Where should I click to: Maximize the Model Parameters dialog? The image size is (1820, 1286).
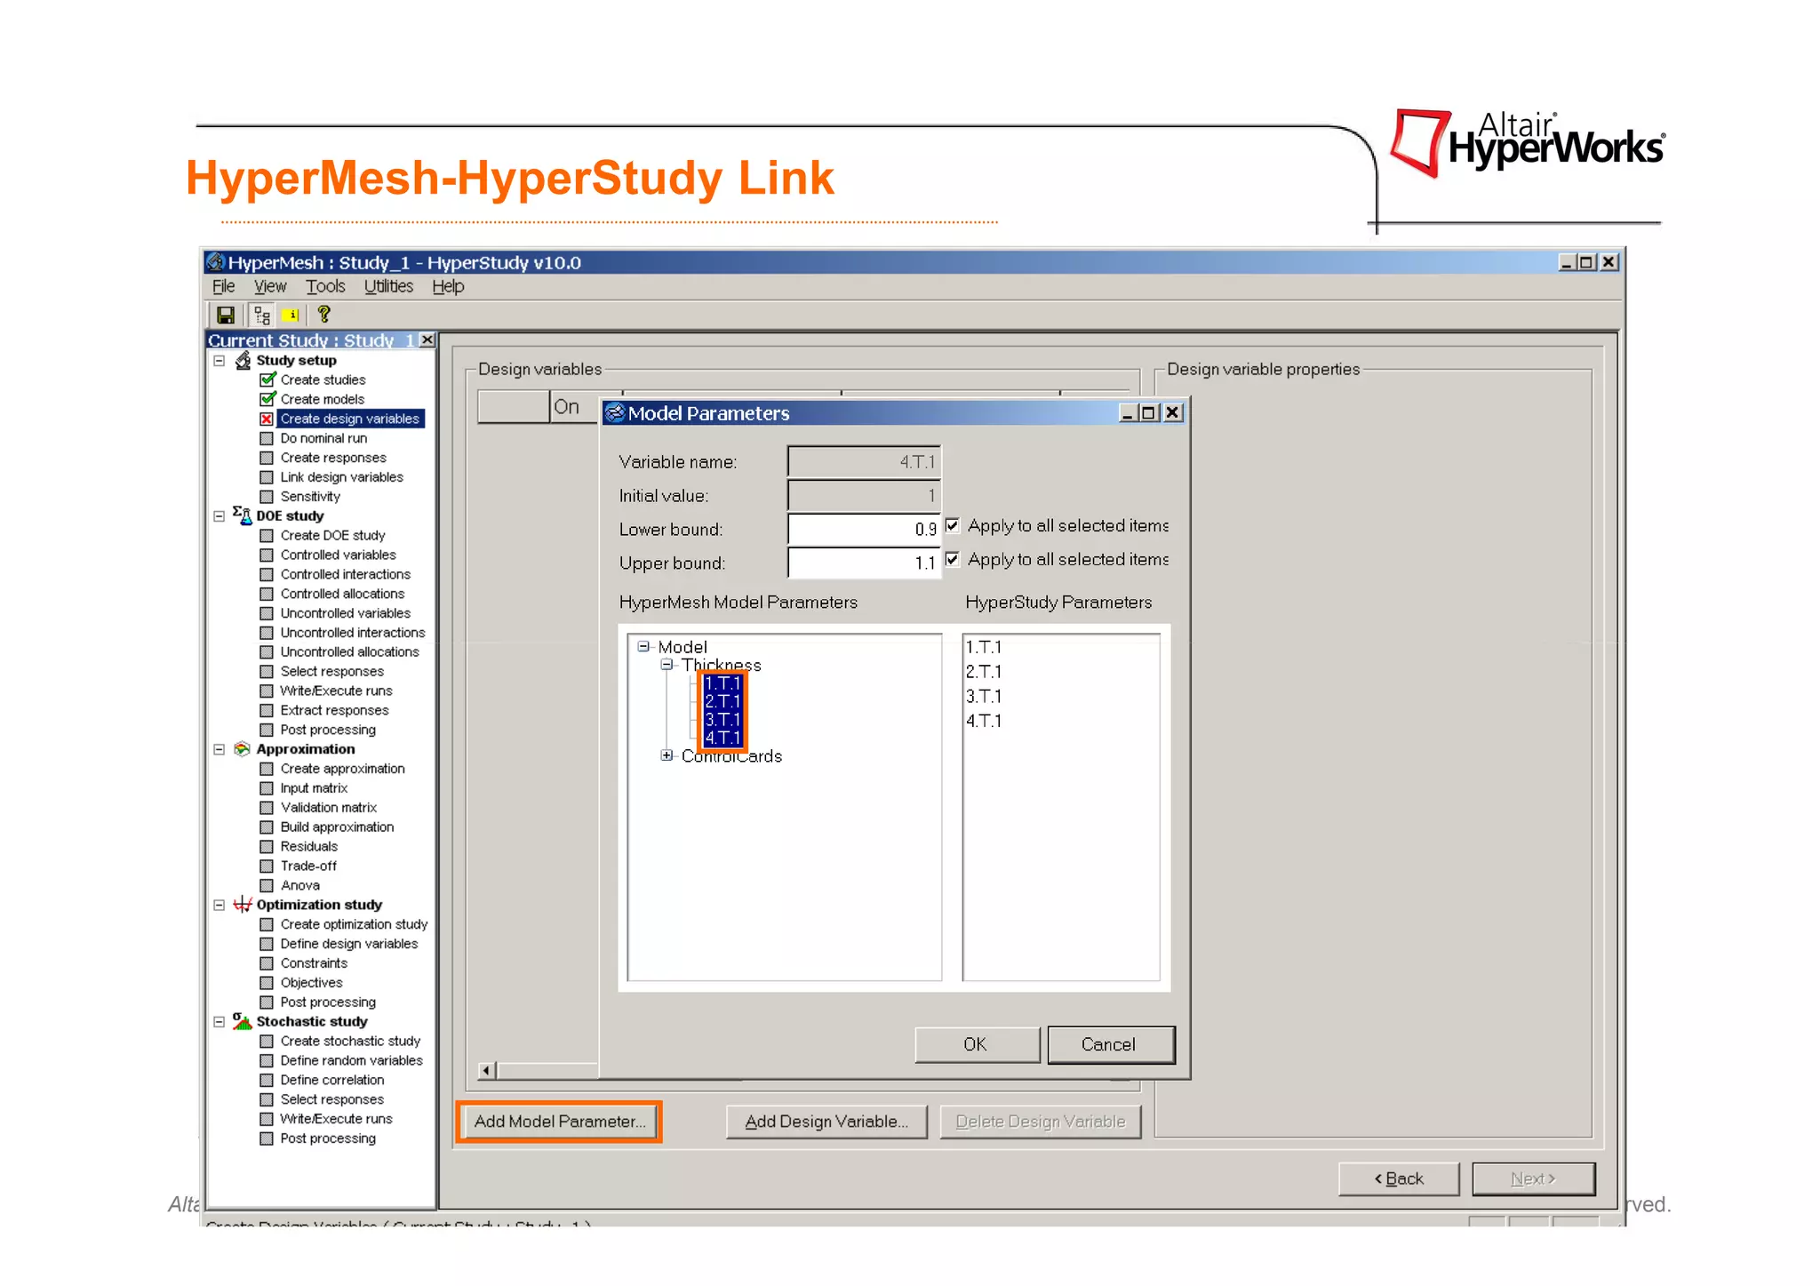click(1149, 412)
